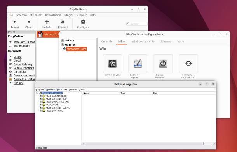Switch to the Schermo configuration tab

click(166, 41)
